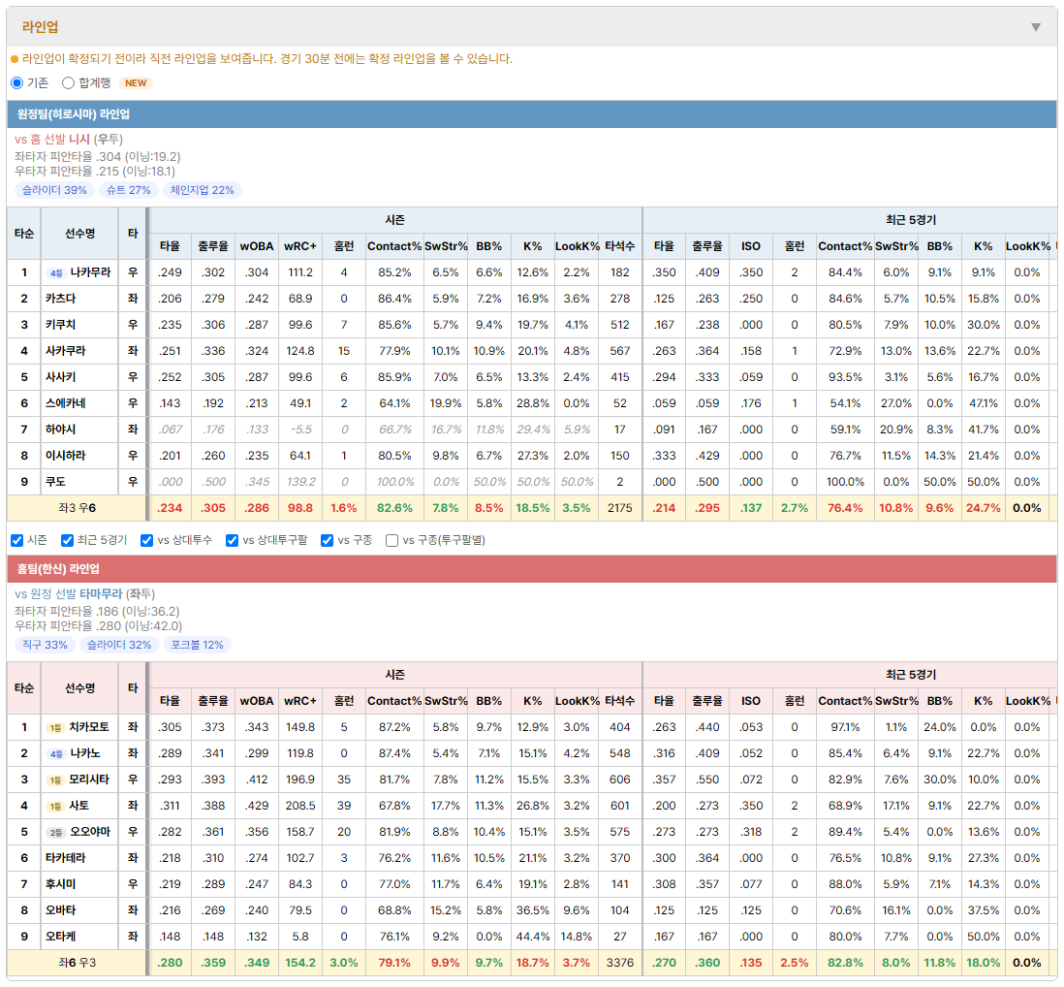This screenshot has height=987, width=1064.
Task: Click the 홈팀(한신) 라인업 header bar
Action: (x=532, y=569)
